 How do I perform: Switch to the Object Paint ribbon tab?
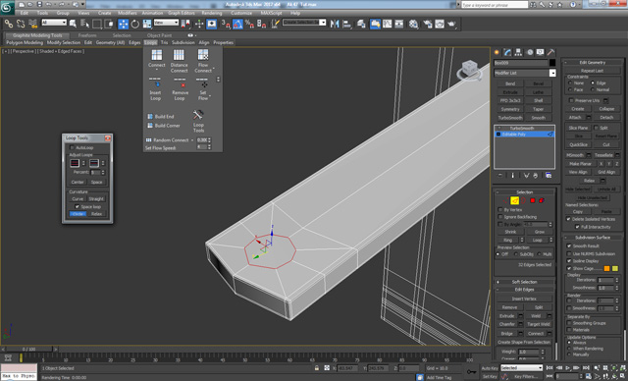point(159,35)
